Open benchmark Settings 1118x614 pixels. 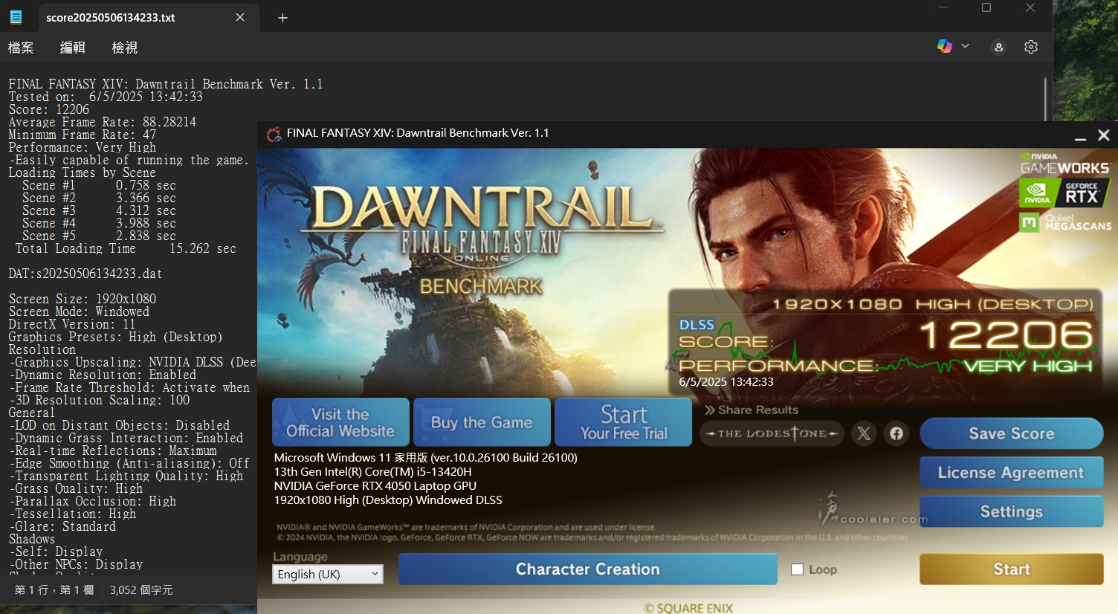[1011, 511]
